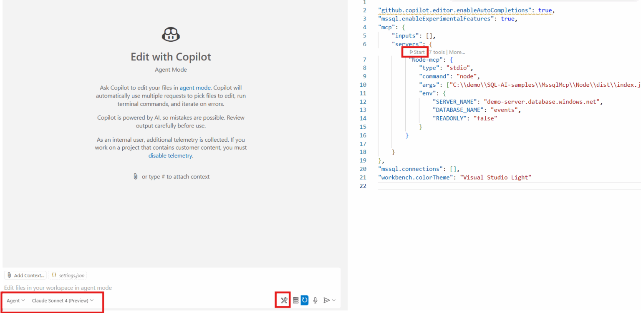The width and height of the screenshot is (641, 313).
Task: Click the Copilot robot logo icon
Action: click(x=171, y=34)
